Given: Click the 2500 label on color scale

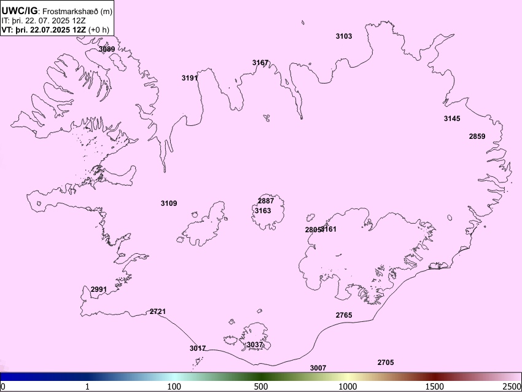Looking at the screenshot, I should 512,386.
